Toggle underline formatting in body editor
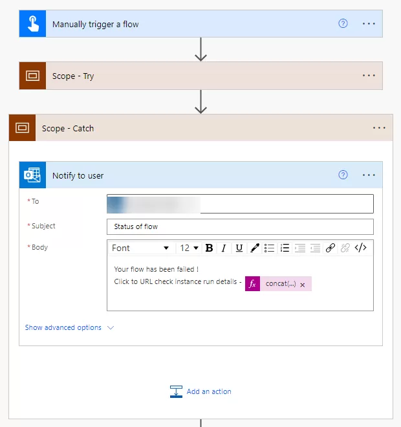401x427 pixels. coord(239,248)
